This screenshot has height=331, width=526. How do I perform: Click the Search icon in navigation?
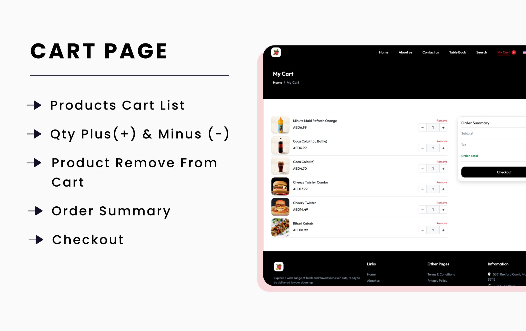[x=481, y=52]
